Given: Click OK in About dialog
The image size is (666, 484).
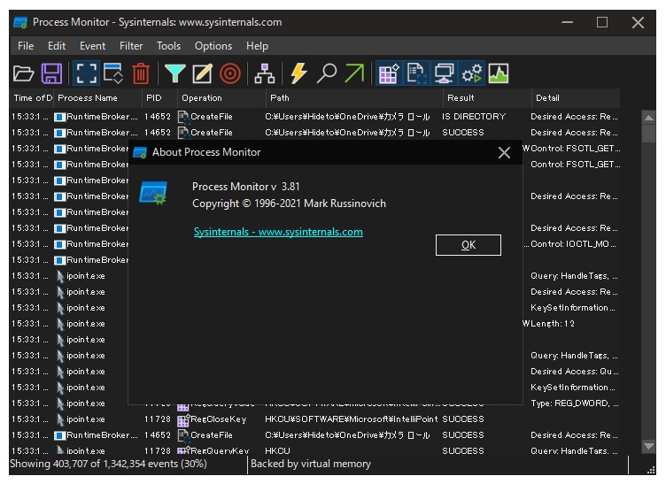Looking at the screenshot, I should coord(469,245).
